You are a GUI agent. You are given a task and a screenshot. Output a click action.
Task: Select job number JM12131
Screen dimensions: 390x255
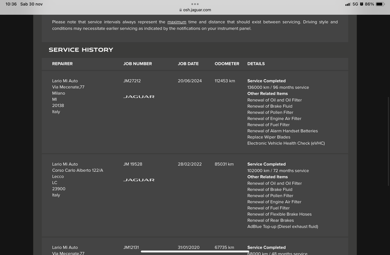point(131,247)
